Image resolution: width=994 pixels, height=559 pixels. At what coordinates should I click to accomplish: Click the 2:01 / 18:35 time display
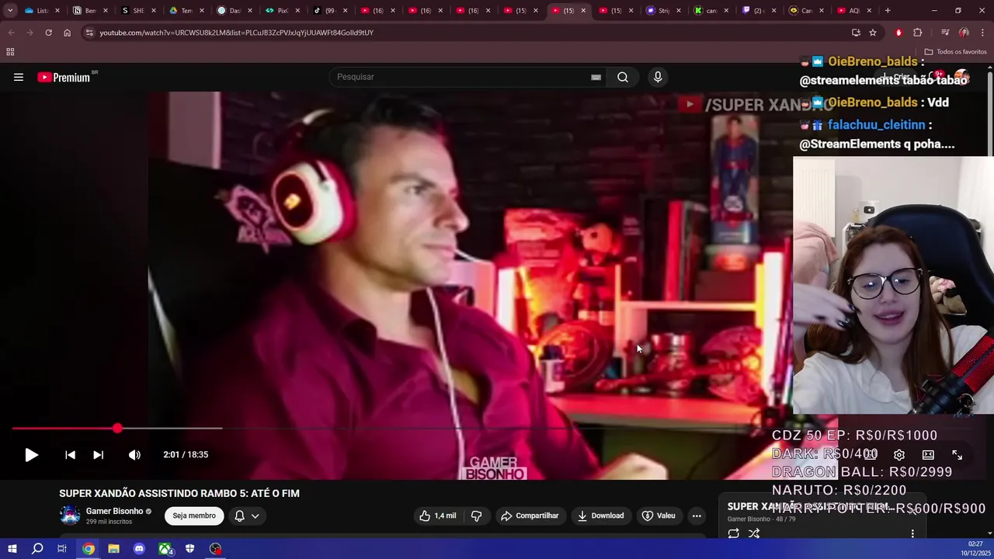tap(186, 455)
